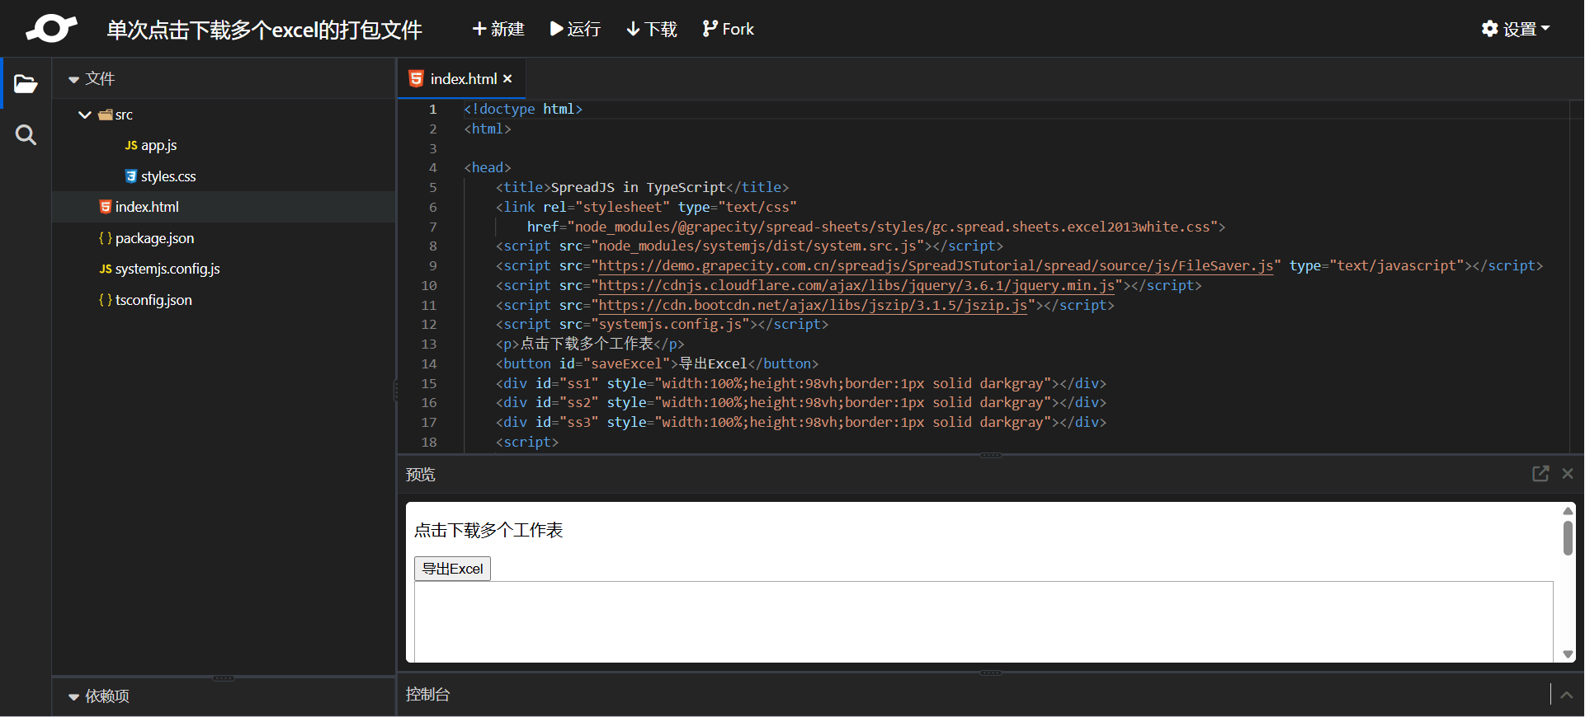This screenshot has height=717, width=1585.
Task: Open preview in a new window
Action: [x=1540, y=474]
